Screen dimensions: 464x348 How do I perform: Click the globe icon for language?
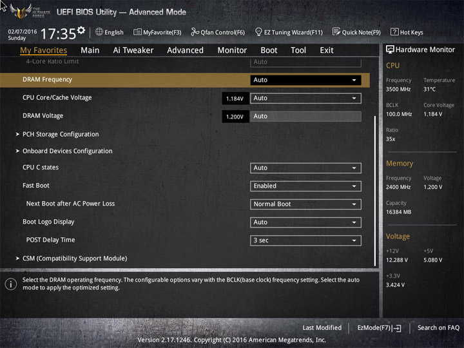point(99,32)
